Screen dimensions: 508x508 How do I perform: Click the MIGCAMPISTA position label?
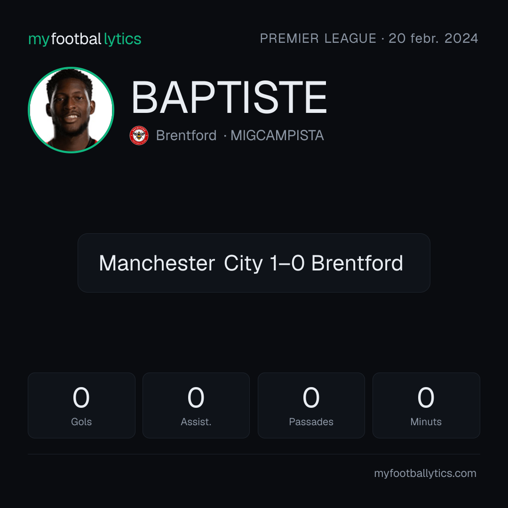coord(277,135)
